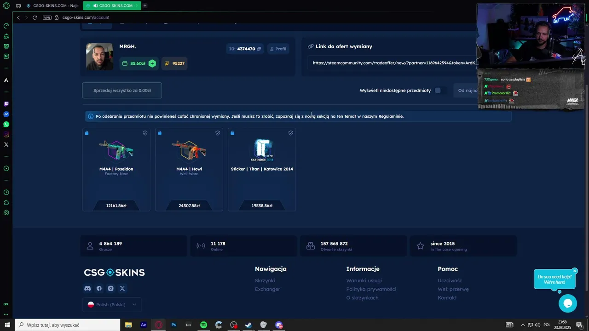Click the shield icon on M4A4 Poseidon card
The width and height of the screenshot is (589, 331).
[x=145, y=133]
